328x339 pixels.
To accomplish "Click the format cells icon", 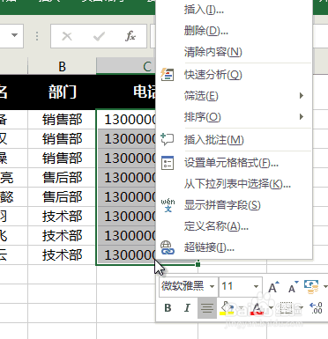I will pos(168,163).
